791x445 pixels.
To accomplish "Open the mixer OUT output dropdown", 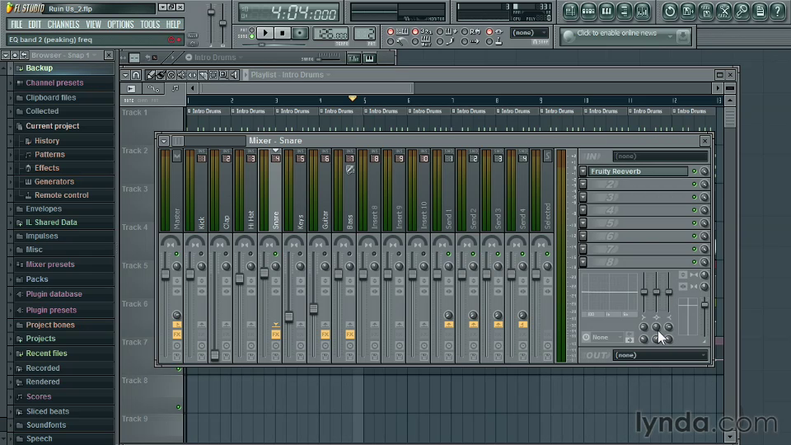I will (660, 355).
